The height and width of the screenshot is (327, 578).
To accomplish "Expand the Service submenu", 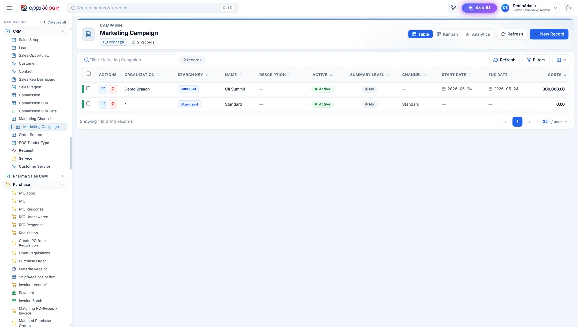I will [38, 158].
